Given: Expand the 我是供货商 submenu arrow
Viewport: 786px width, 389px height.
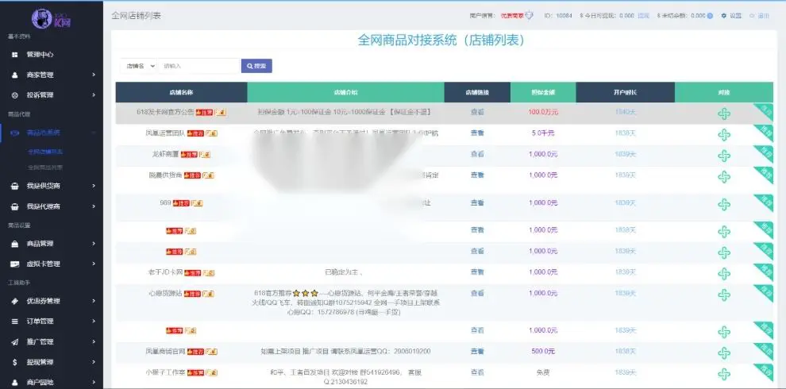Looking at the screenshot, I should [x=94, y=186].
